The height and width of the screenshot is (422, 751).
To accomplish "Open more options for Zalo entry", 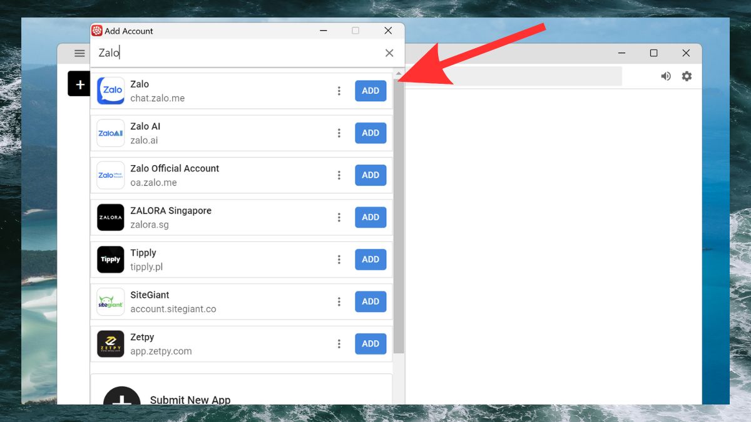I will [x=339, y=91].
